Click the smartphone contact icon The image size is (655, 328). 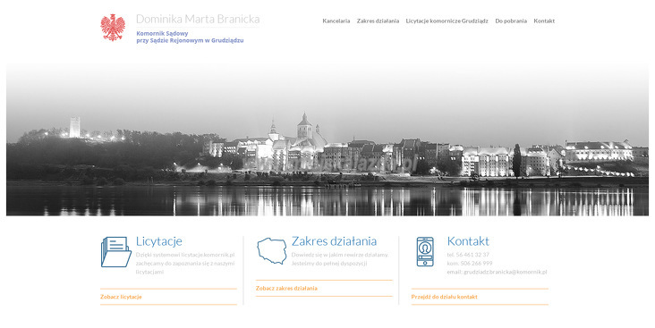(x=425, y=252)
